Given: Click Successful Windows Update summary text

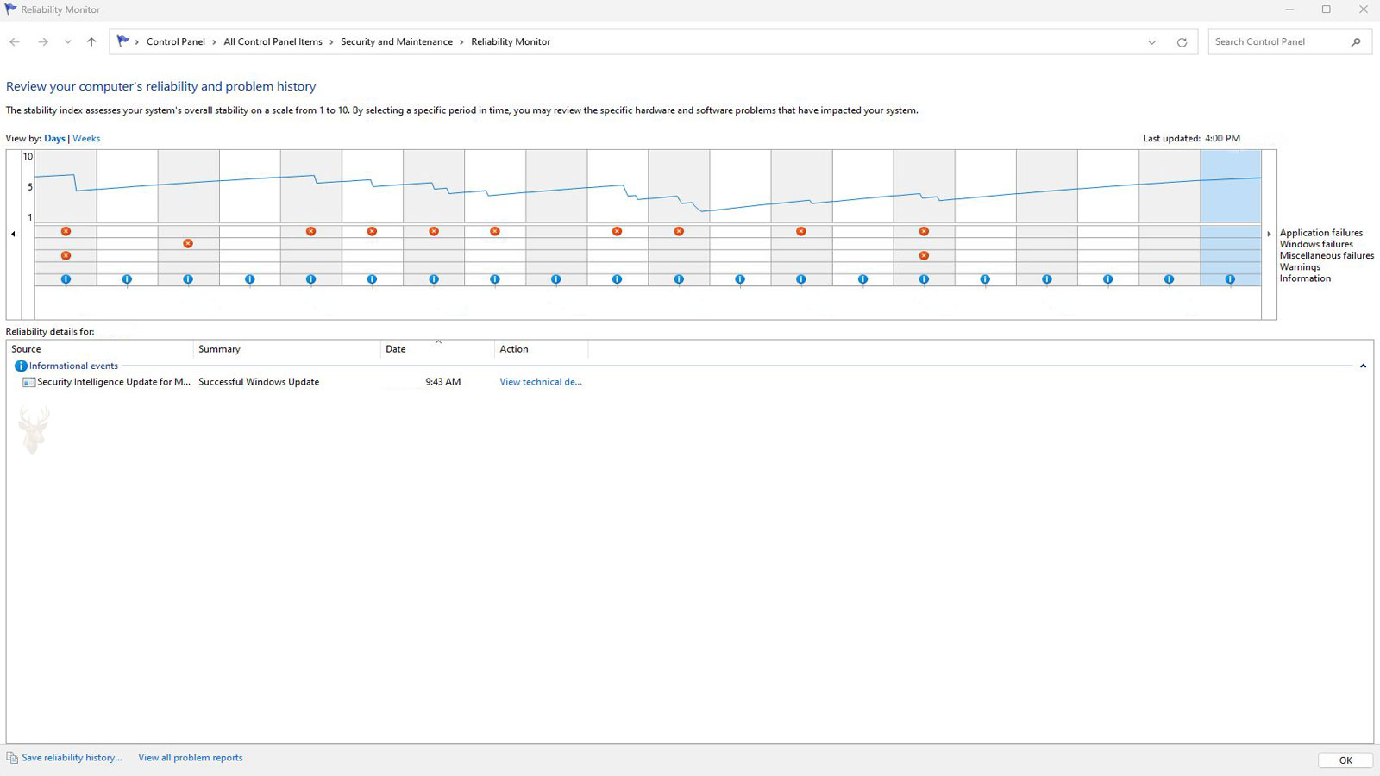Looking at the screenshot, I should click(259, 382).
